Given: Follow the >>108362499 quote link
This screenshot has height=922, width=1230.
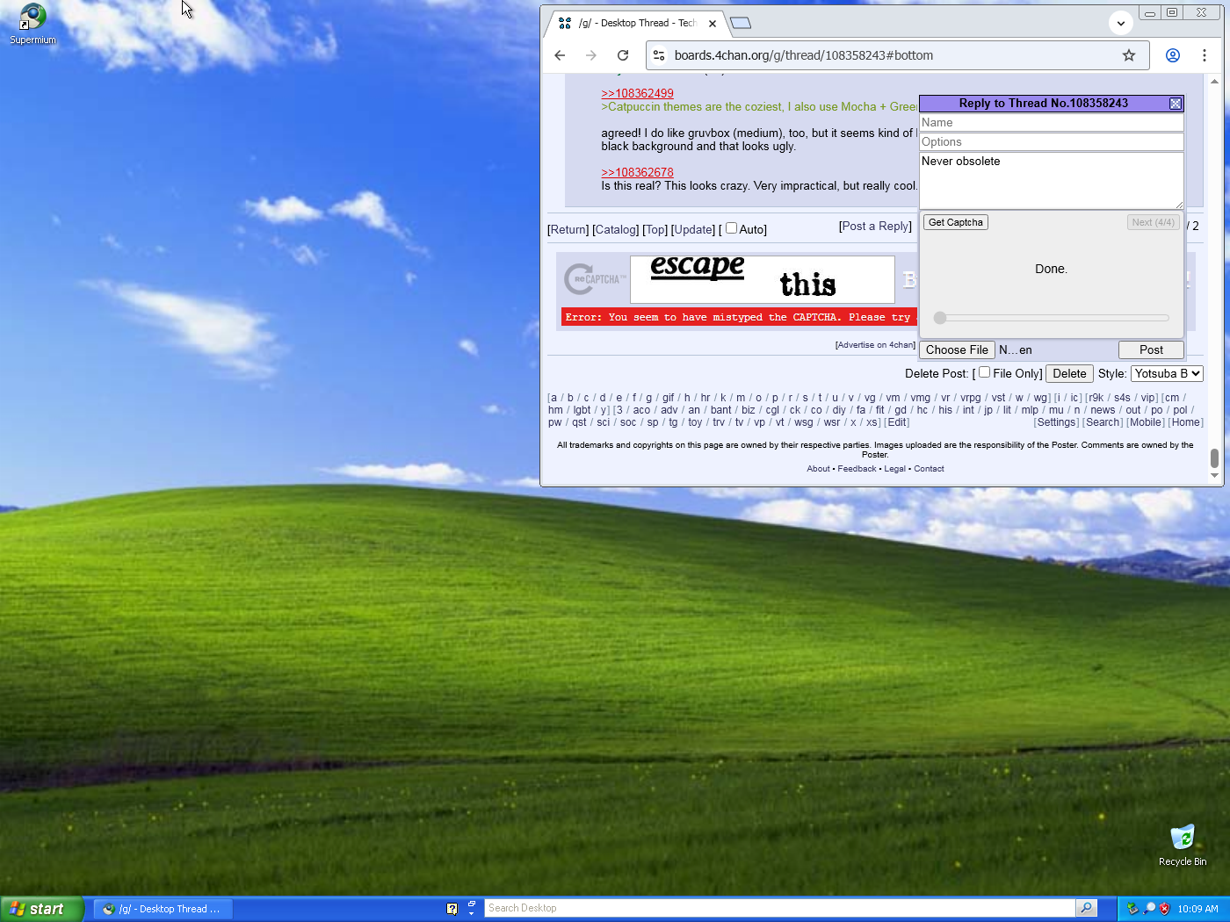Looking at the screenshot, I should pos(637,94).
